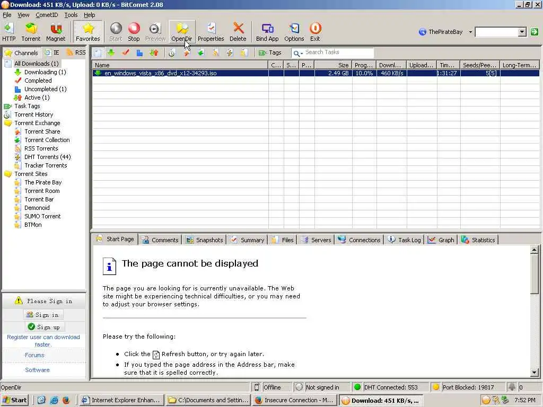The width and height of the screenshot is (543, 407).
Task: Open ThePirateBay search engine dropdown
Action: click(x=470, y=32)
